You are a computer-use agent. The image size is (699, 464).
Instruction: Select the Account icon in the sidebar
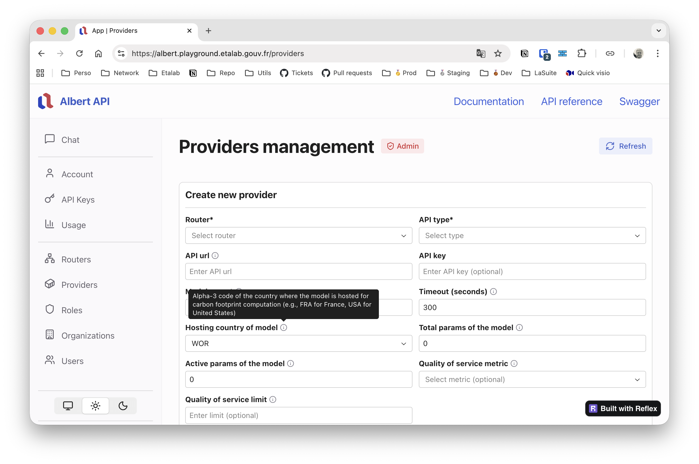[50, 174]
